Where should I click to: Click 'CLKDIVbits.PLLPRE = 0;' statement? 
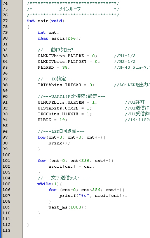(67, 56)
